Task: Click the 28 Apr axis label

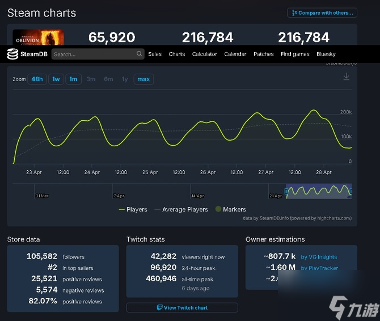Action: 323,172
